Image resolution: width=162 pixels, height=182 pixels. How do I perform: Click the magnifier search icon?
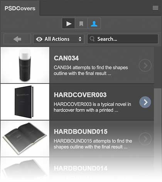[x=92, y=39]
